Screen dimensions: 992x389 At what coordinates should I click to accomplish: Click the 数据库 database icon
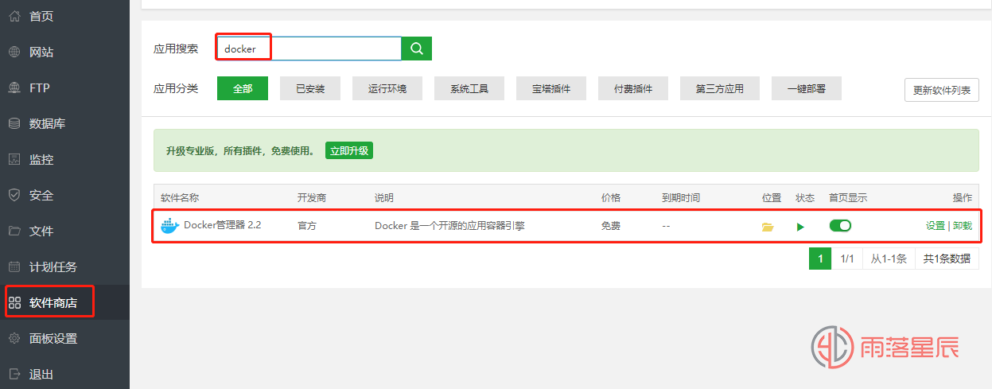point(14,123)
